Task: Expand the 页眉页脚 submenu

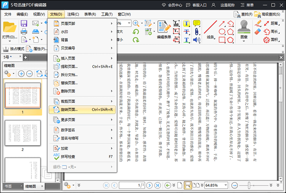Action: tap(82, 23)
